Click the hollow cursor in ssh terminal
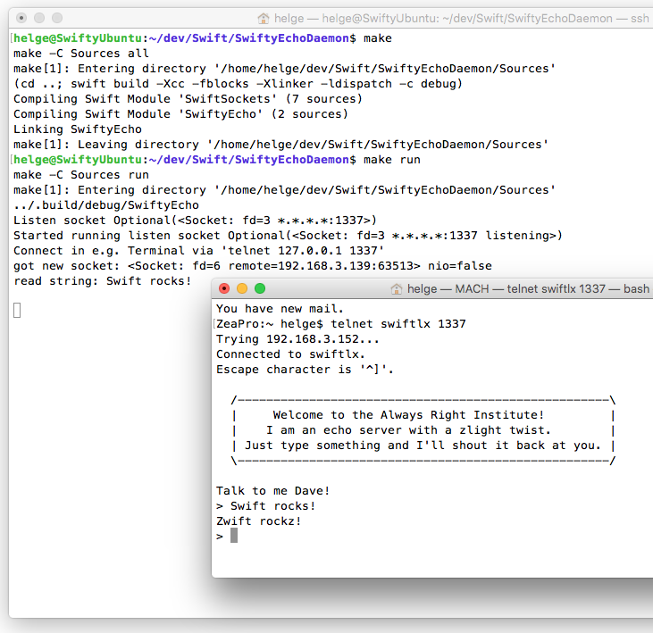This screenshot has width=653, height=633. coord(17,311)
